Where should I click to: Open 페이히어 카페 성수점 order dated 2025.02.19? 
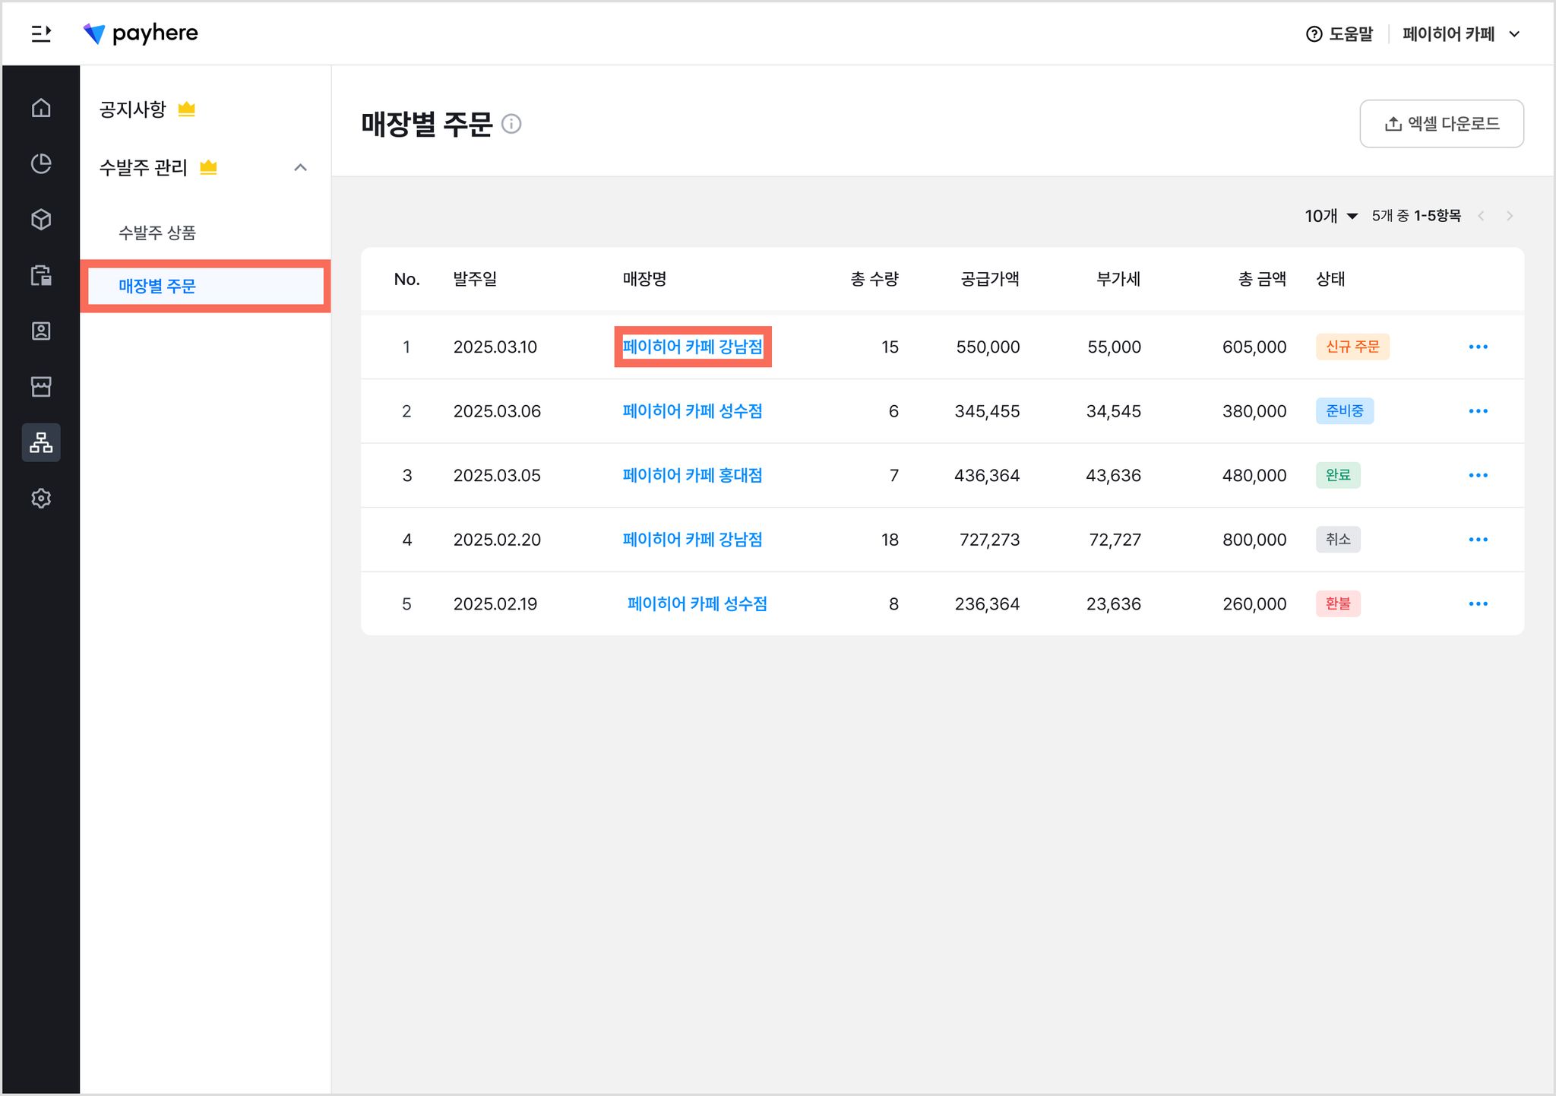(x=697, y=603)
